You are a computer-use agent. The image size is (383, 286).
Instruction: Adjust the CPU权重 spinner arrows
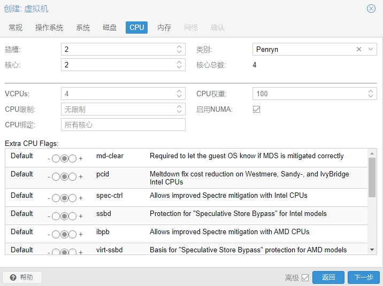point(371,94)
